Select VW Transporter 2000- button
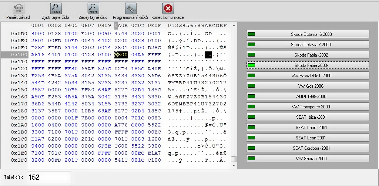 [308, 107]
